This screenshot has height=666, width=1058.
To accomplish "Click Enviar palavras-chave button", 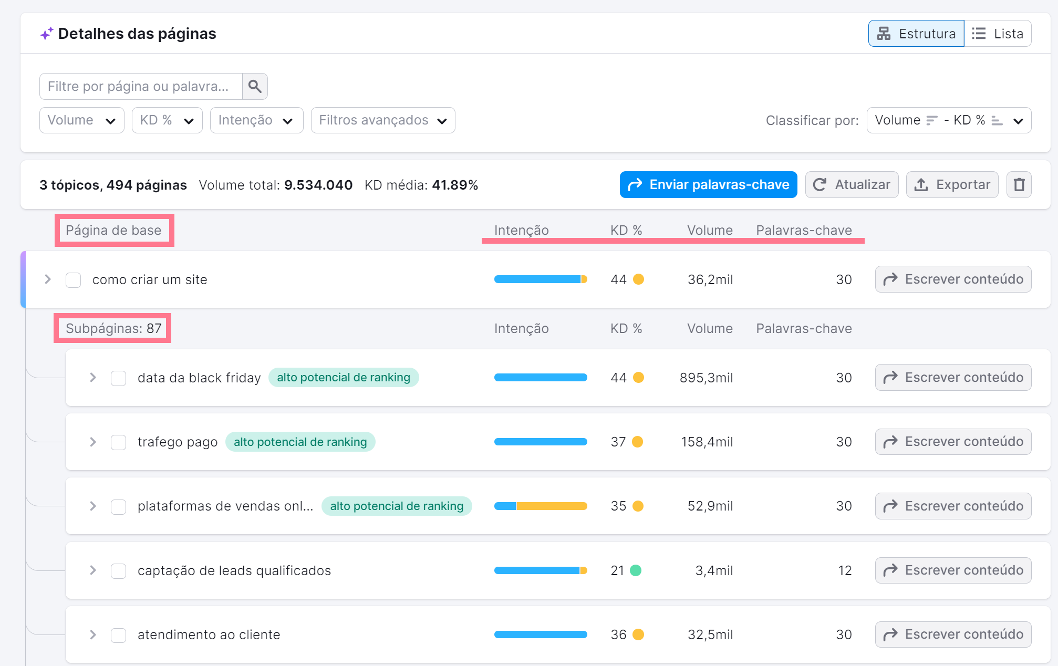I will click(x=708, y=185).
